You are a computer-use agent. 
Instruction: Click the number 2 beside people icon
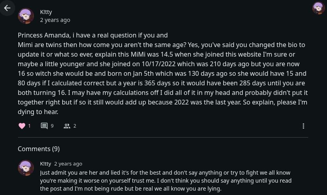(75, 126)
